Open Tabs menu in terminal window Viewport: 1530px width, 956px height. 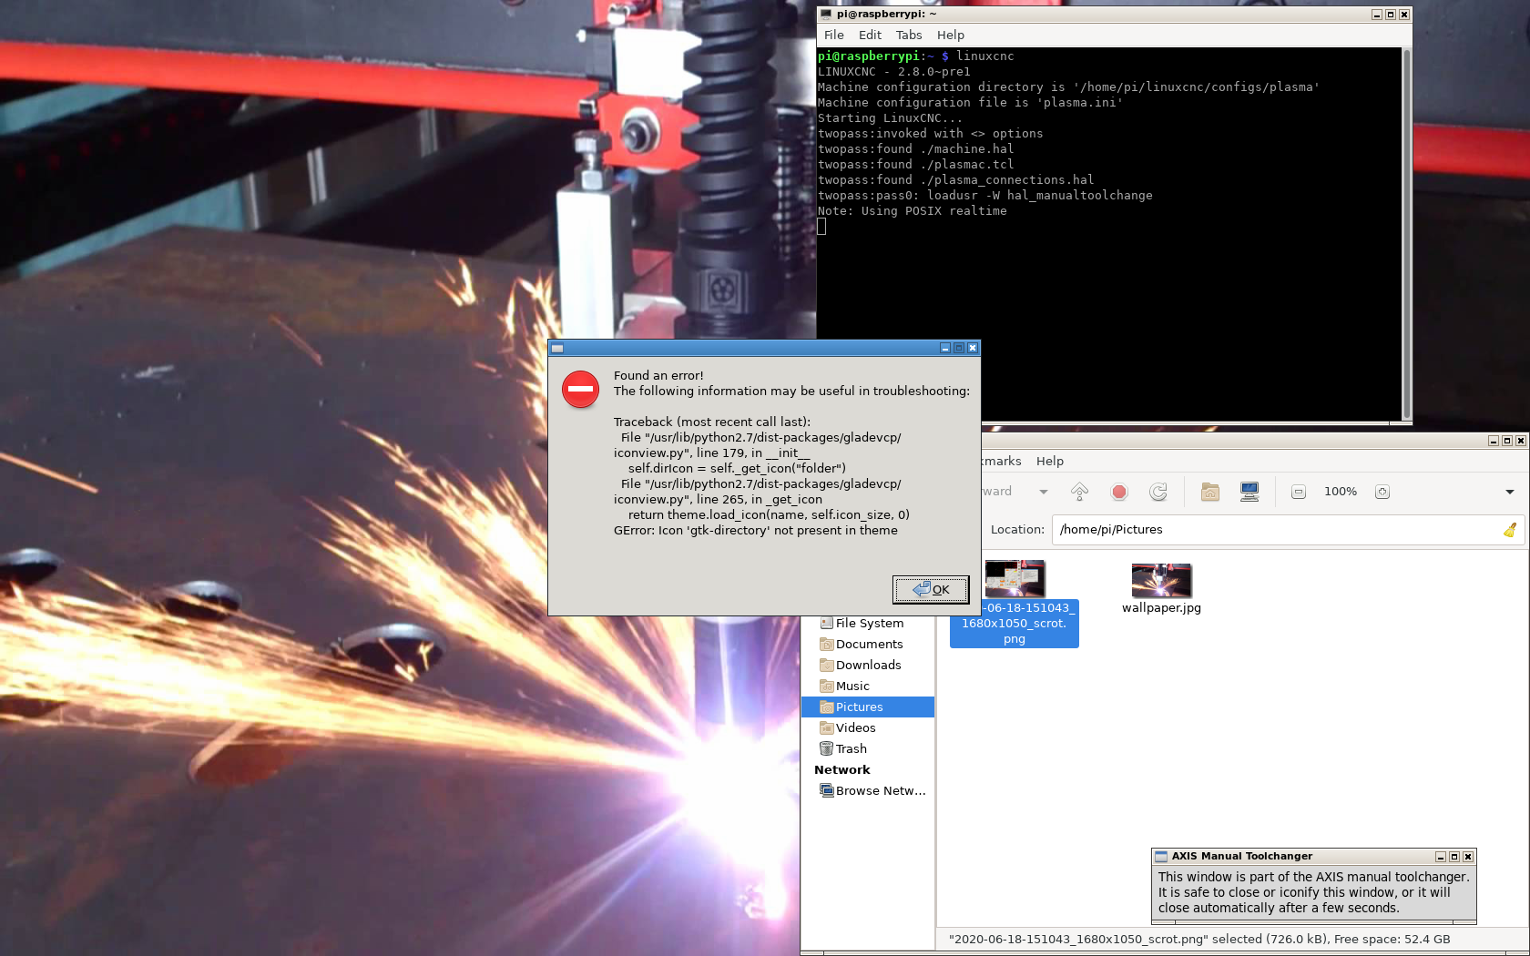click(909, 35)
